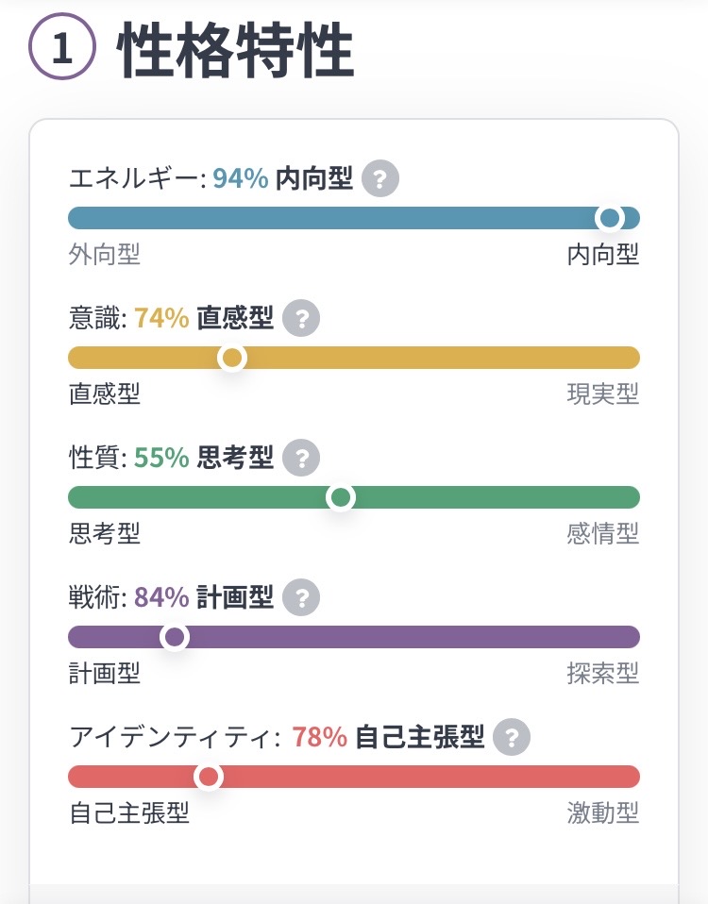This screenshot has width=708, height=904.
Task: Click the 78% 自己主張型 result text
Action: click(387, 737)
